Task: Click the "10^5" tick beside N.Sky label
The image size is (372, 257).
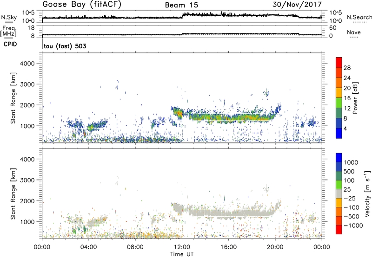Action: [x=28, y=13]
